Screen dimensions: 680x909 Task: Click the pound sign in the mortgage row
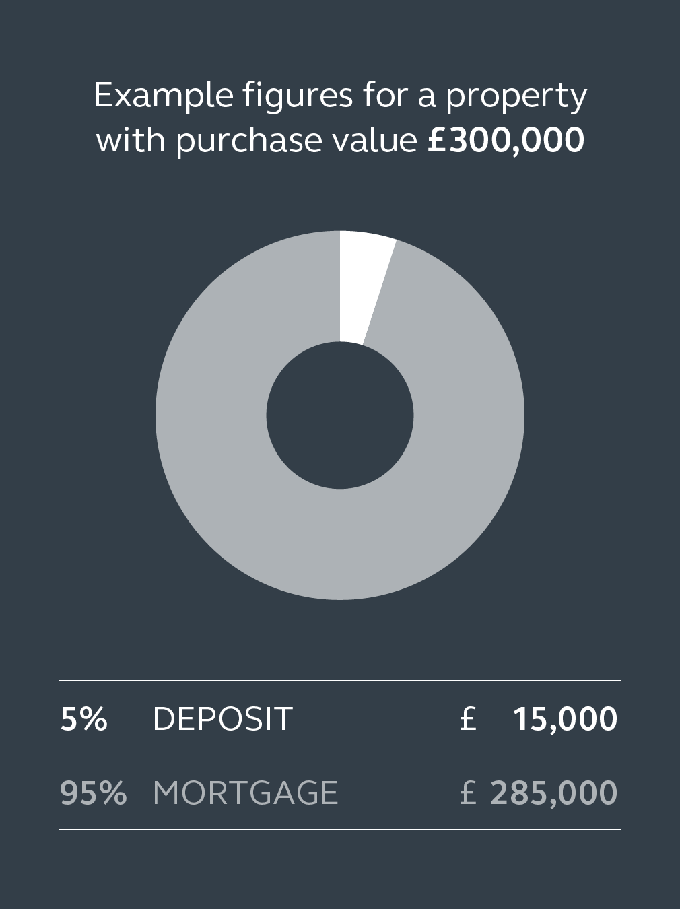coord(469,793)
